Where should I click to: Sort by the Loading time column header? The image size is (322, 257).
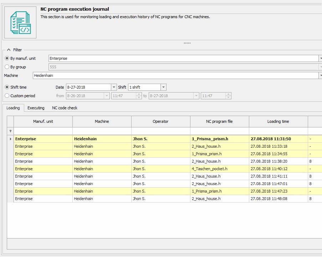[278, 121]
